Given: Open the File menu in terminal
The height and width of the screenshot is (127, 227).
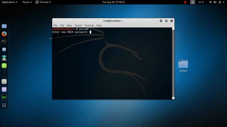Looking at the screenshot, I should pyautogui.click(x=55, y=25).
